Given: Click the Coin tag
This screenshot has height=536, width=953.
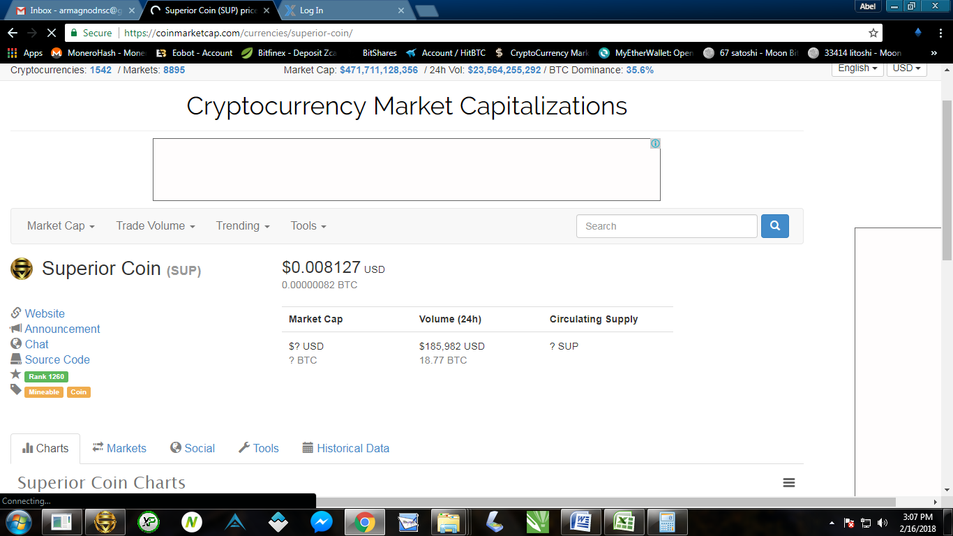Looking at the screenshot, I should click(79, 392).
